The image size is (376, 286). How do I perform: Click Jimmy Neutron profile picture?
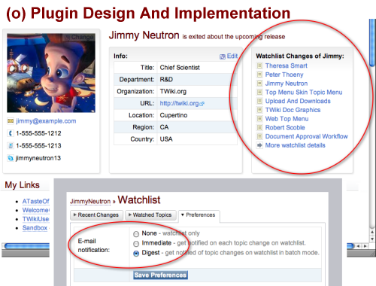[x=51, y=73]
